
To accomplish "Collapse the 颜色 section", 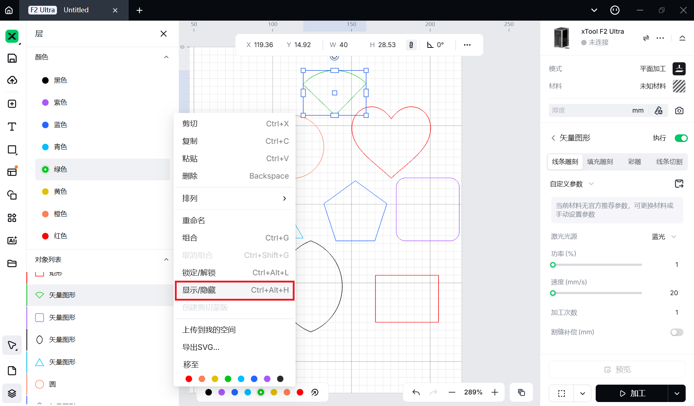I will tap(166, 57).
